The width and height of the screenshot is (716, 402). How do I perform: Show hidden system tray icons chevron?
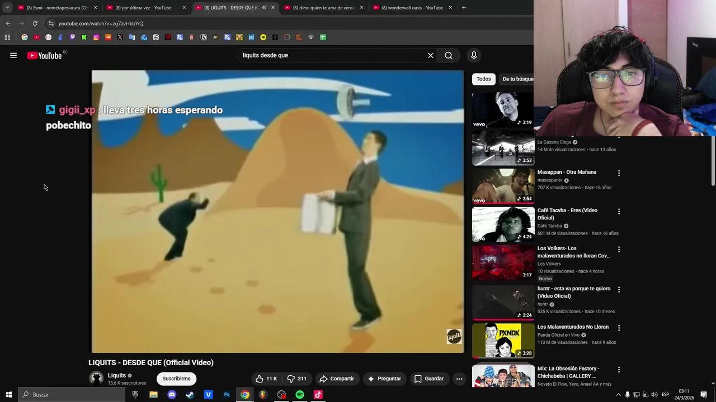tap(618, 395)
